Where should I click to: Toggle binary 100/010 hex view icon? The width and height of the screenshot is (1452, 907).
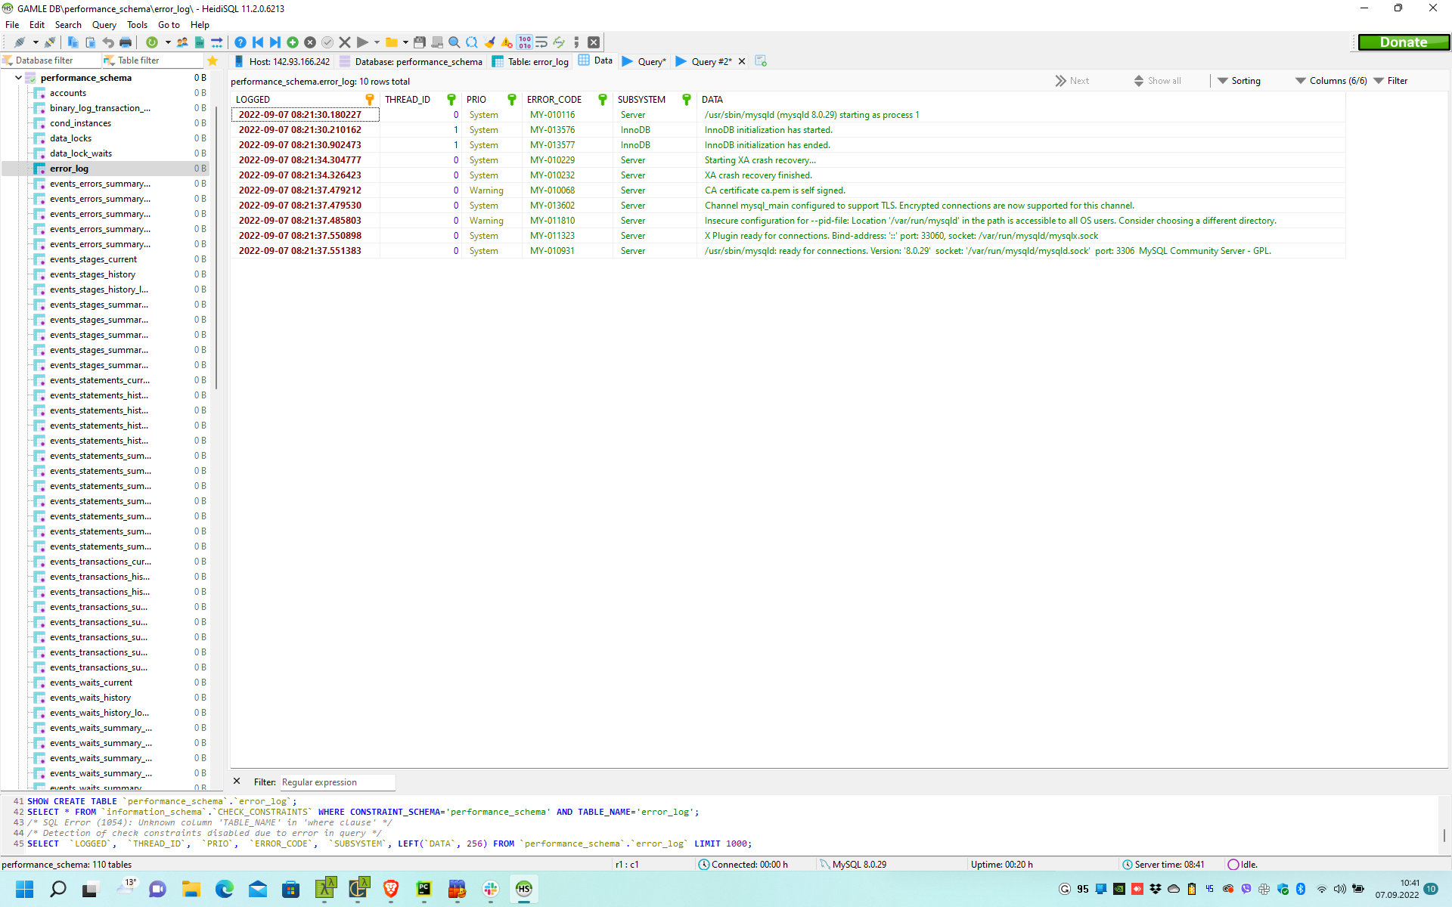tap(524, 42)
